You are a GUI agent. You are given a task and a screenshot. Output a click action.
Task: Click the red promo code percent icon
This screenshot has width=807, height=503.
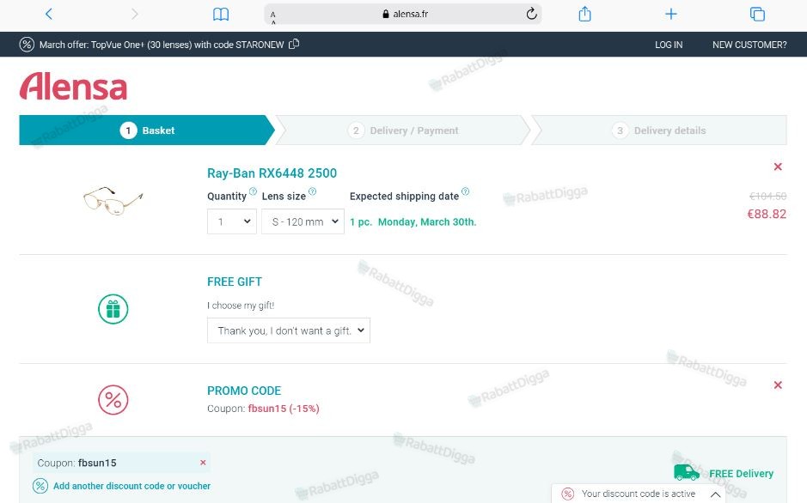coord(113,400)
